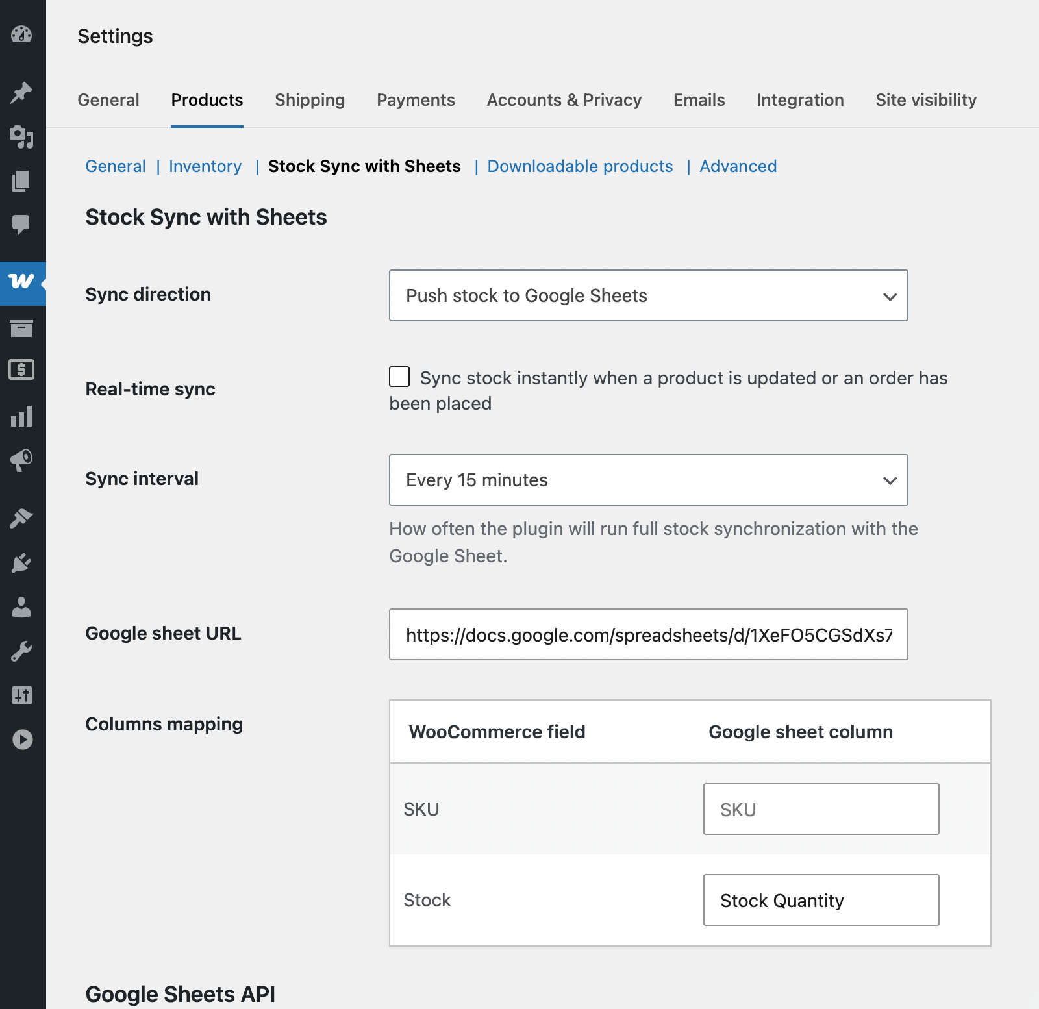The image size is (1039, 1009).
Task: Open the Tools wrench icon in sidebar
Action: [x=21, y=651]
